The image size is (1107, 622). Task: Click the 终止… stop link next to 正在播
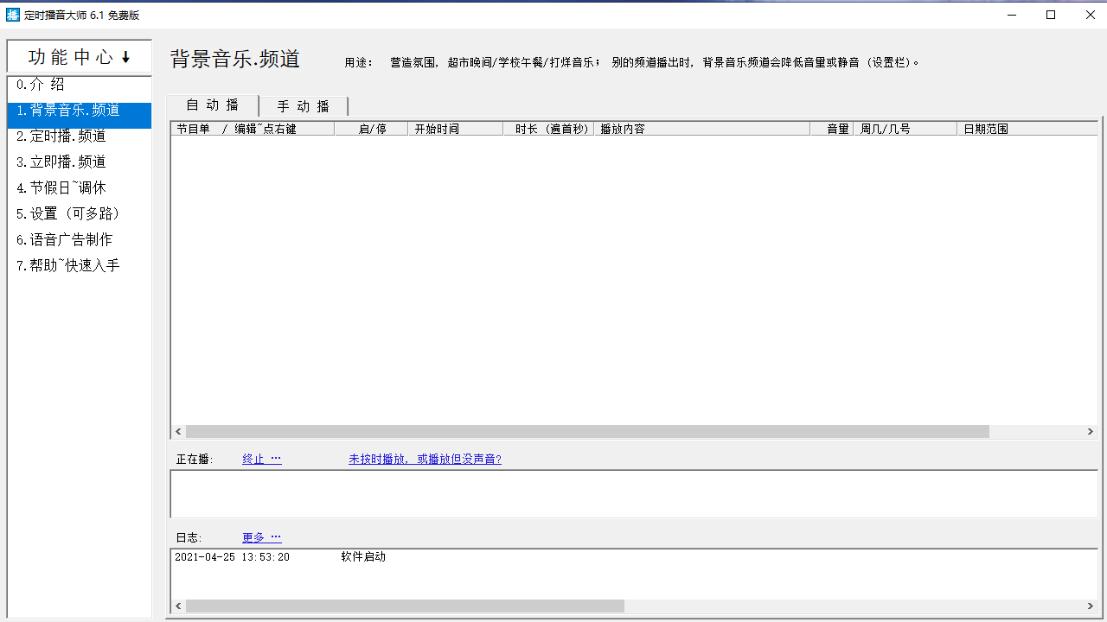261,459
